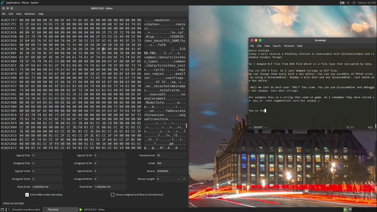Viewport: 377px width, 212px height.
Task: Click 'Yea so the' line in Terminal
Action: point(257,111)
